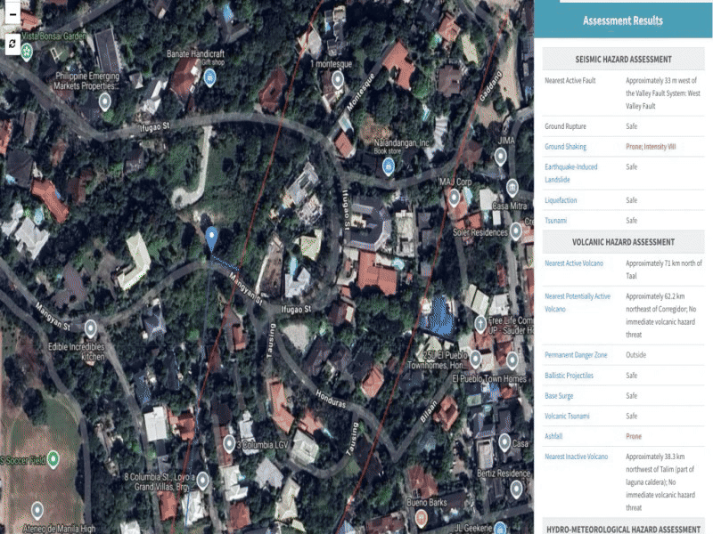The height and width of the screenshot is (534, 713).
Task: Click the Vista Bonsai Garden marker
Action: (x=29, y=51)
